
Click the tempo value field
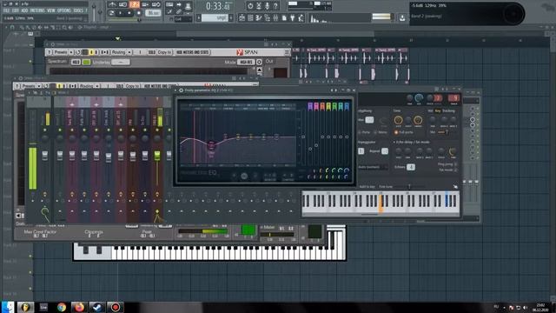[153, 13]
